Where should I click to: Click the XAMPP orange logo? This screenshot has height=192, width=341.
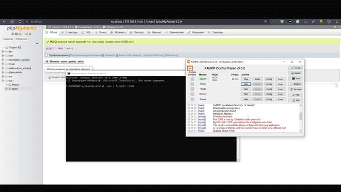point(190,68)
